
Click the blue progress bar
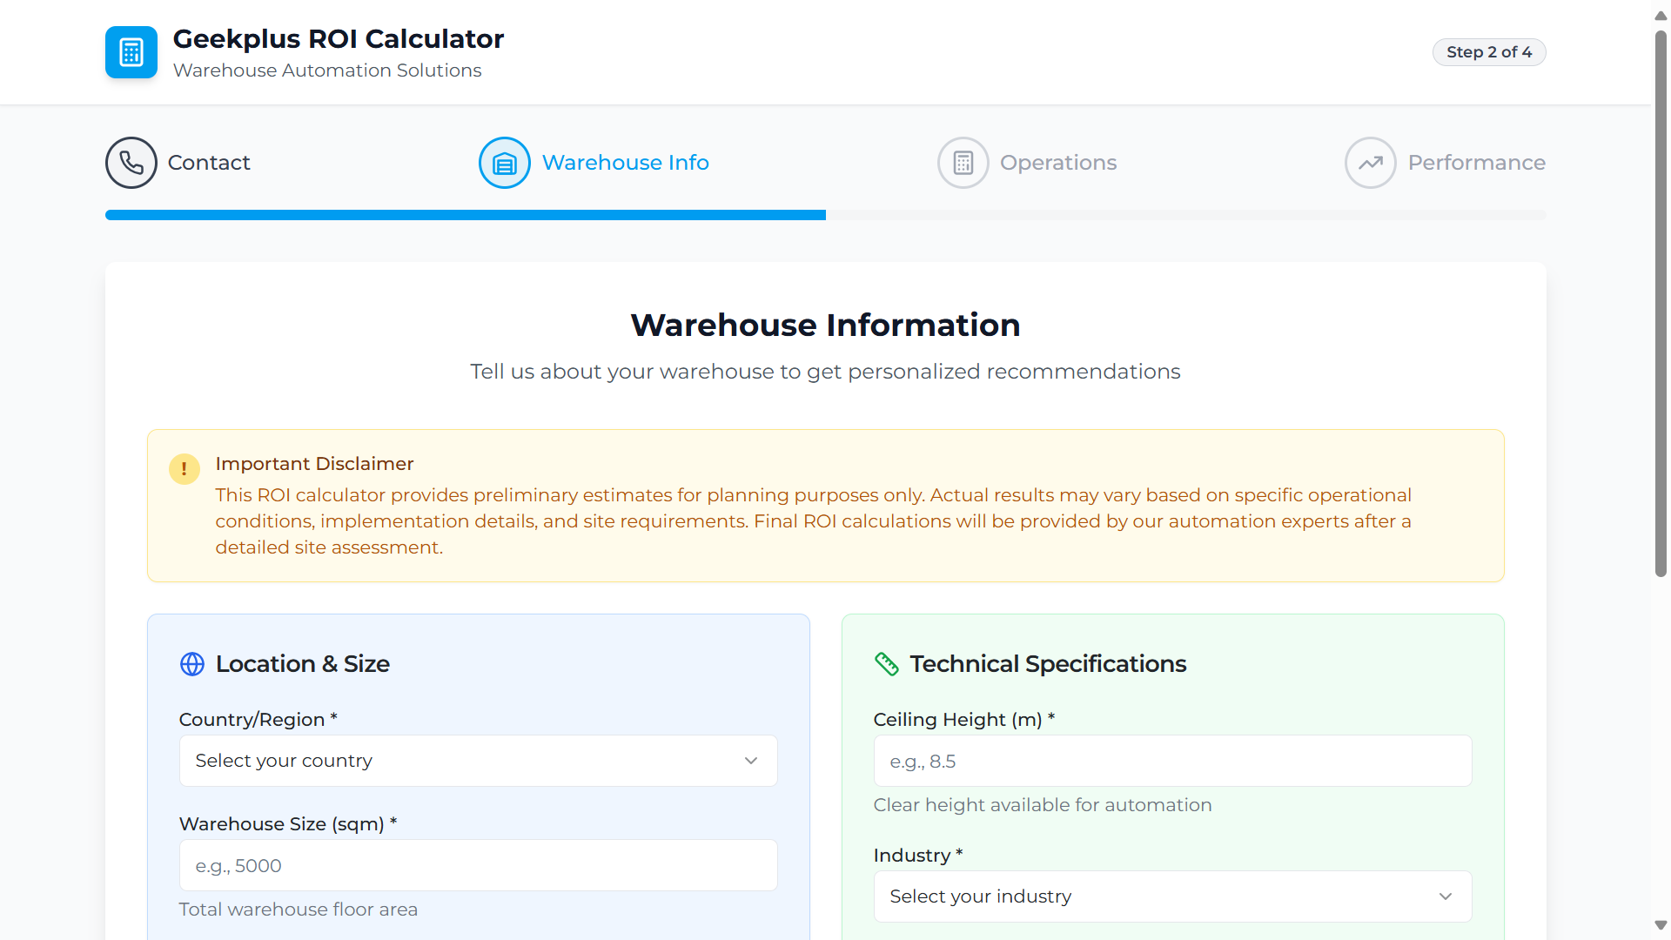(x=465, y=215)
